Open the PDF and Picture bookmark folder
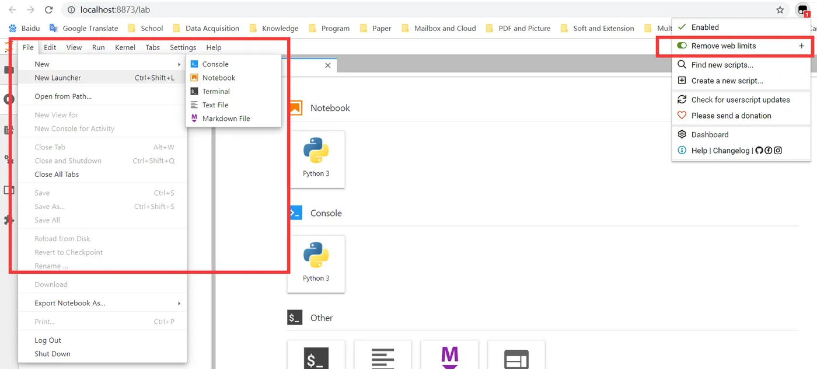Viewport: 817px width, 369px height. tap(518, 28)
